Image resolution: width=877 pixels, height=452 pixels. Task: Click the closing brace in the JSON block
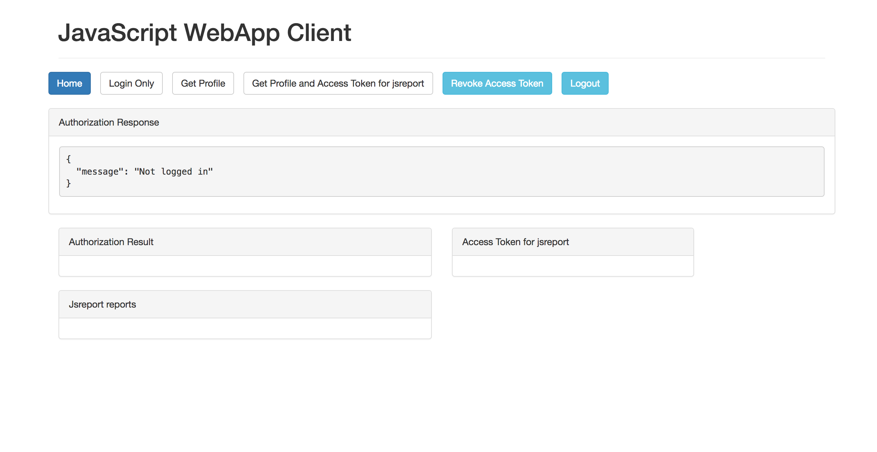68,184
